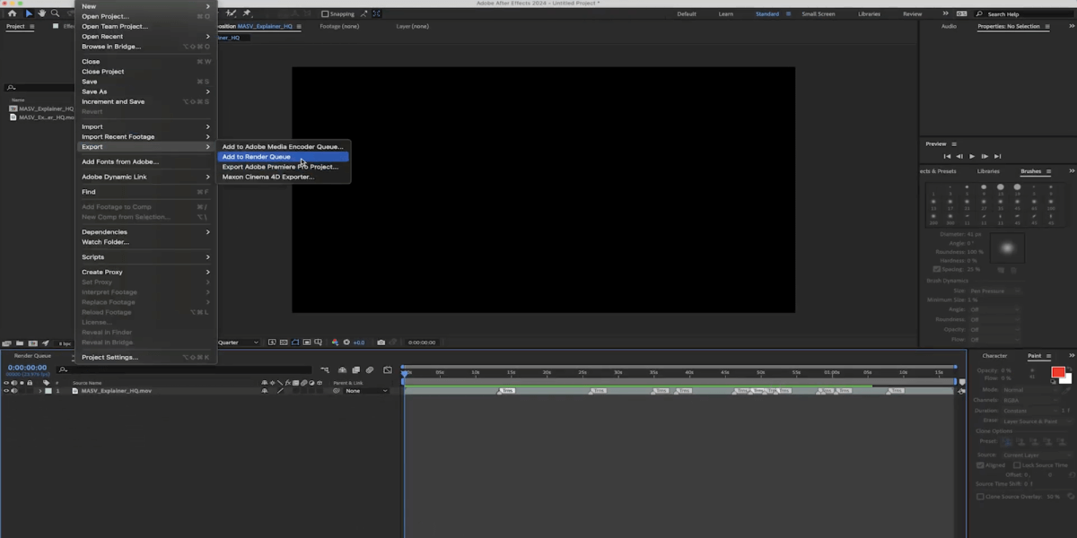Enable the Snapping checkbox
The width and height of the screenshot is (1077, 538).
pyautogui.click(x=325, y=14)
